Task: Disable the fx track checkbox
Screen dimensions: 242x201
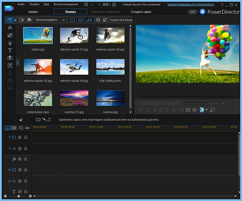Action: coord(20,159)
